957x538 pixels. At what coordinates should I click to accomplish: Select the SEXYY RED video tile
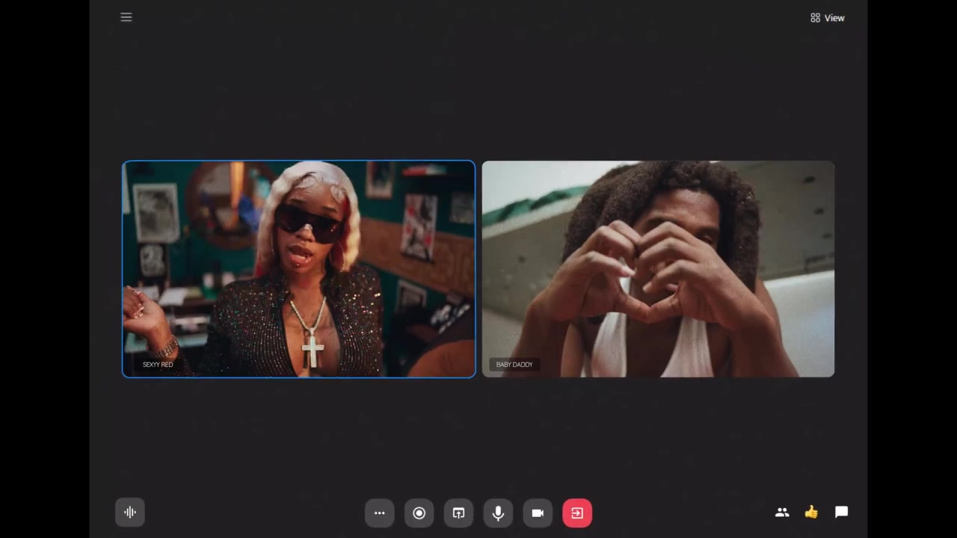pyautogui.click(x=299, y=269)
